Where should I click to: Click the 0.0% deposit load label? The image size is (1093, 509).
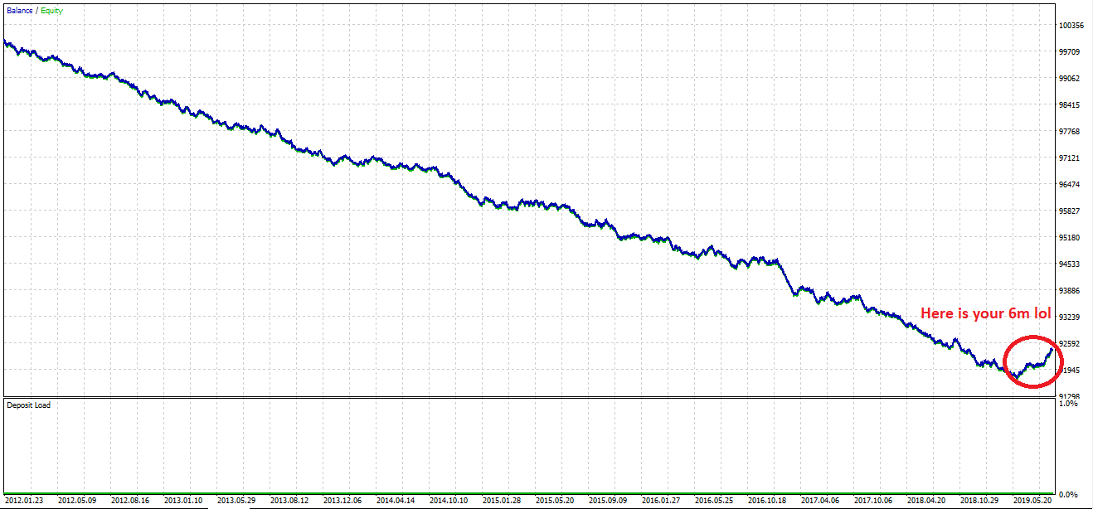(x=1069, y=495)
